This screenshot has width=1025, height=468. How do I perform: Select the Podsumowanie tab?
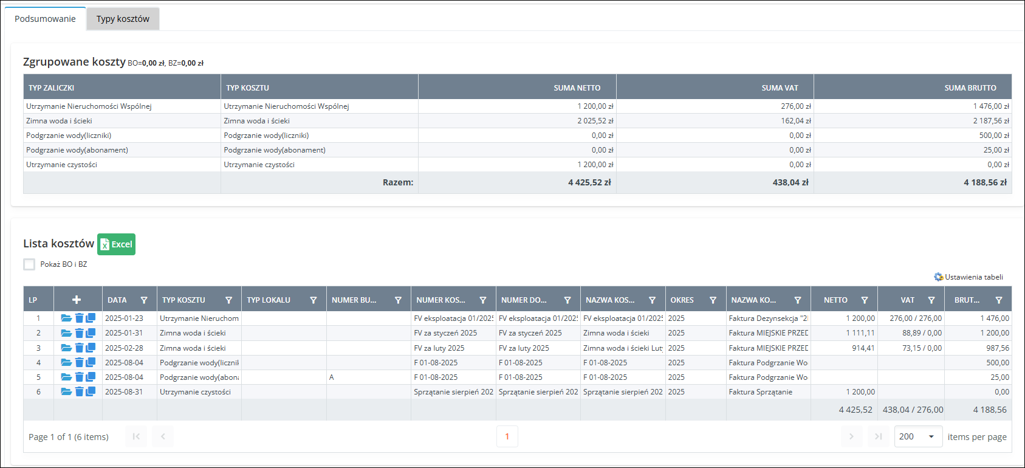coord(45,19)
